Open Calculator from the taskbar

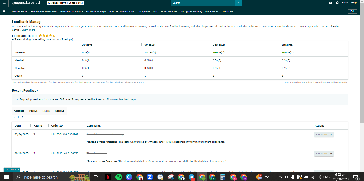tap(223, 177)
